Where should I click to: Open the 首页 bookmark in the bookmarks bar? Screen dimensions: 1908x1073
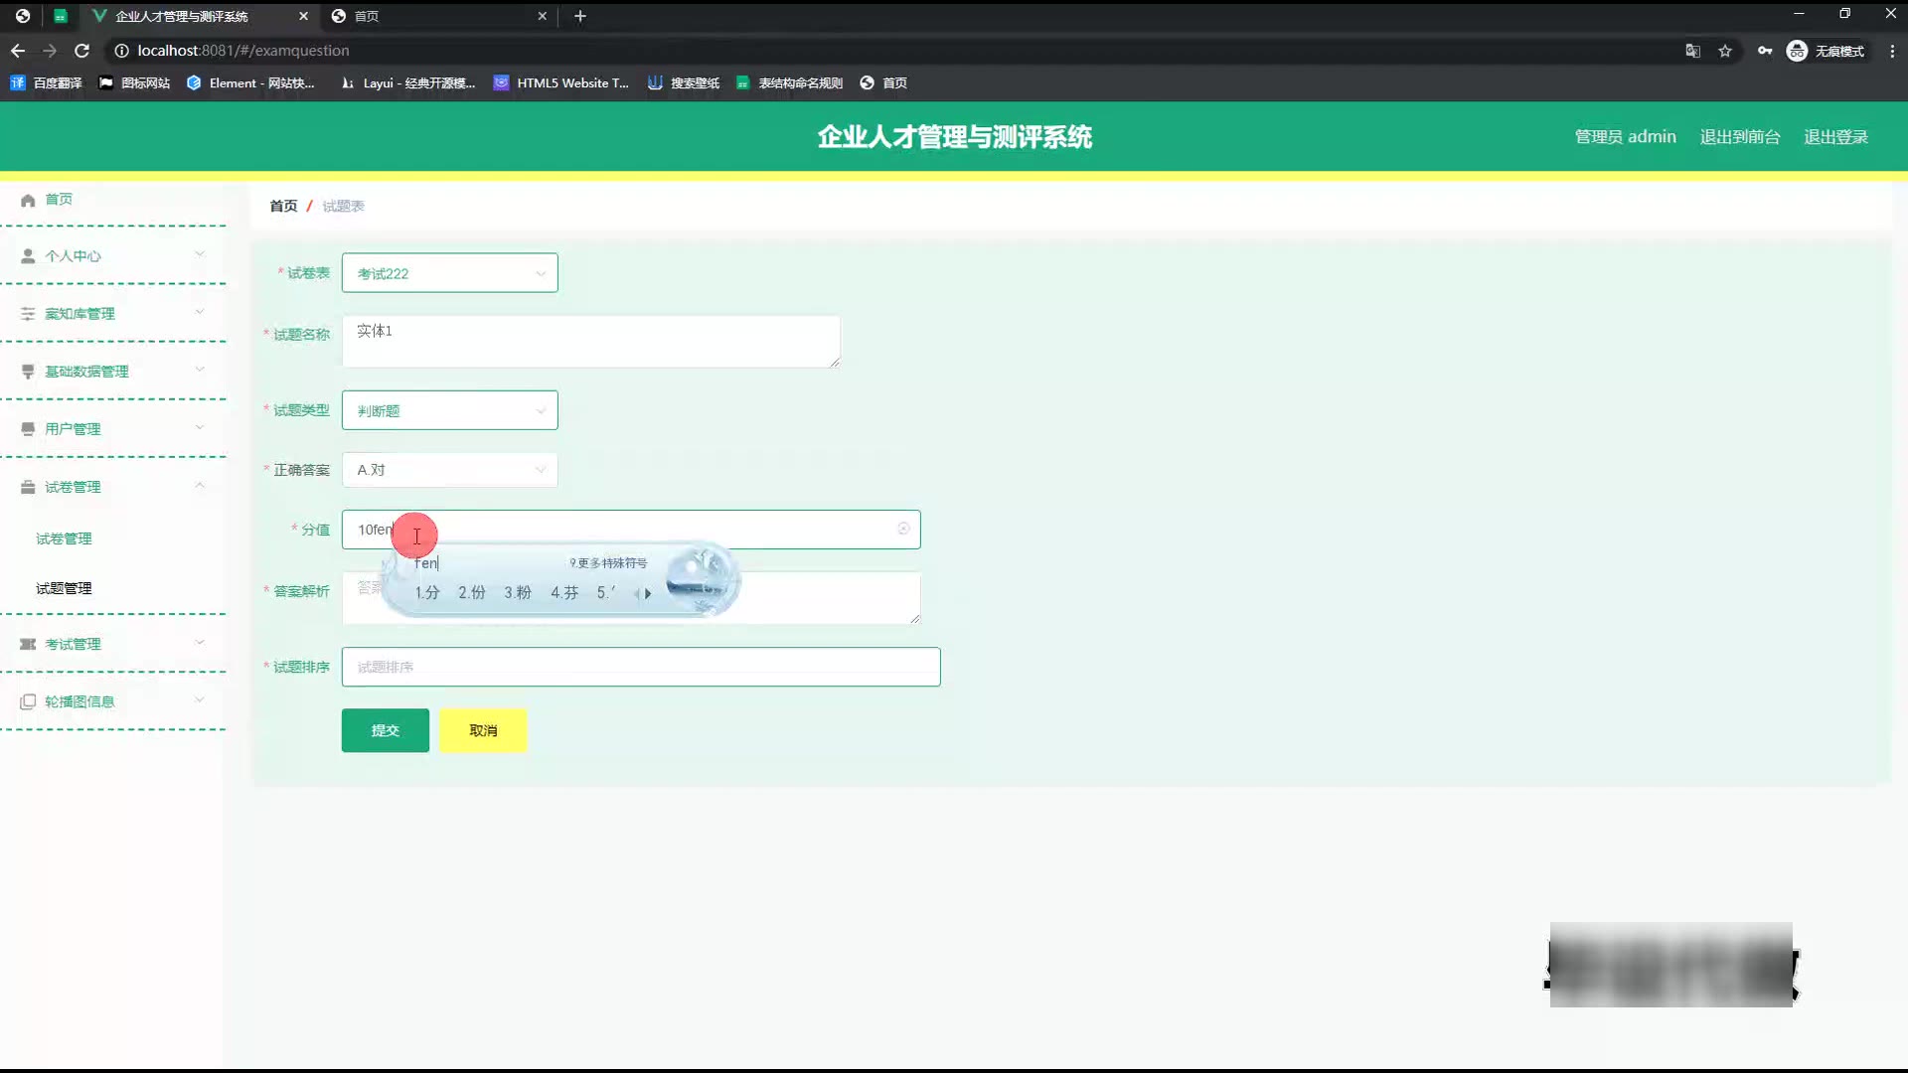pyautogui.click(x=883, y=83)
